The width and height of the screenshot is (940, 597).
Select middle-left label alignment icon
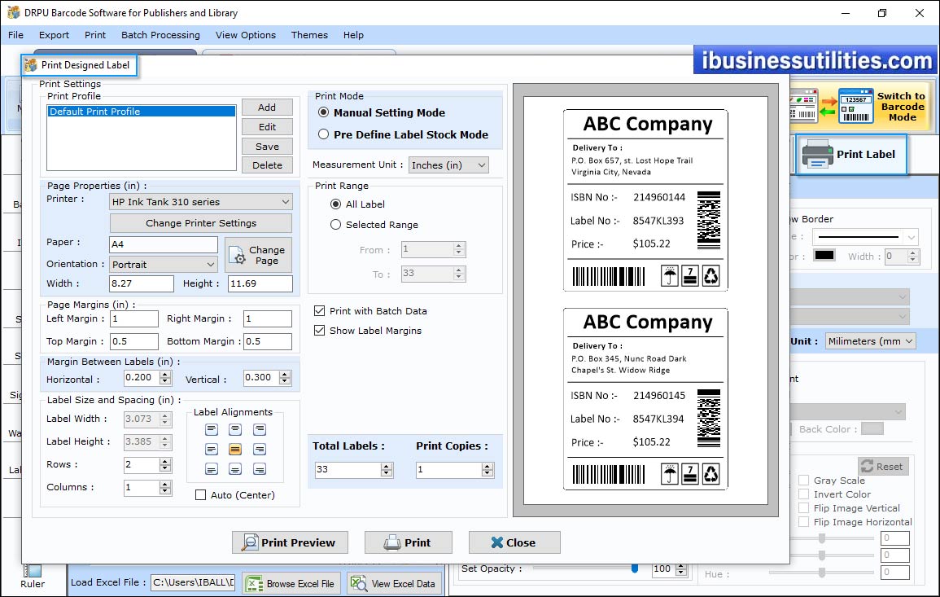point(212,450)
